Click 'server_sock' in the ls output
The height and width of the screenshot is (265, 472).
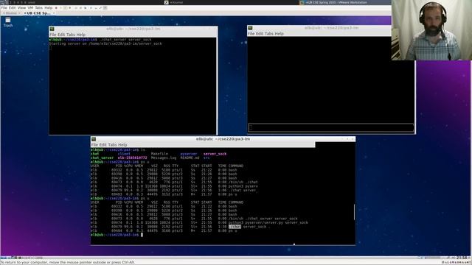[x=215, y=154]
